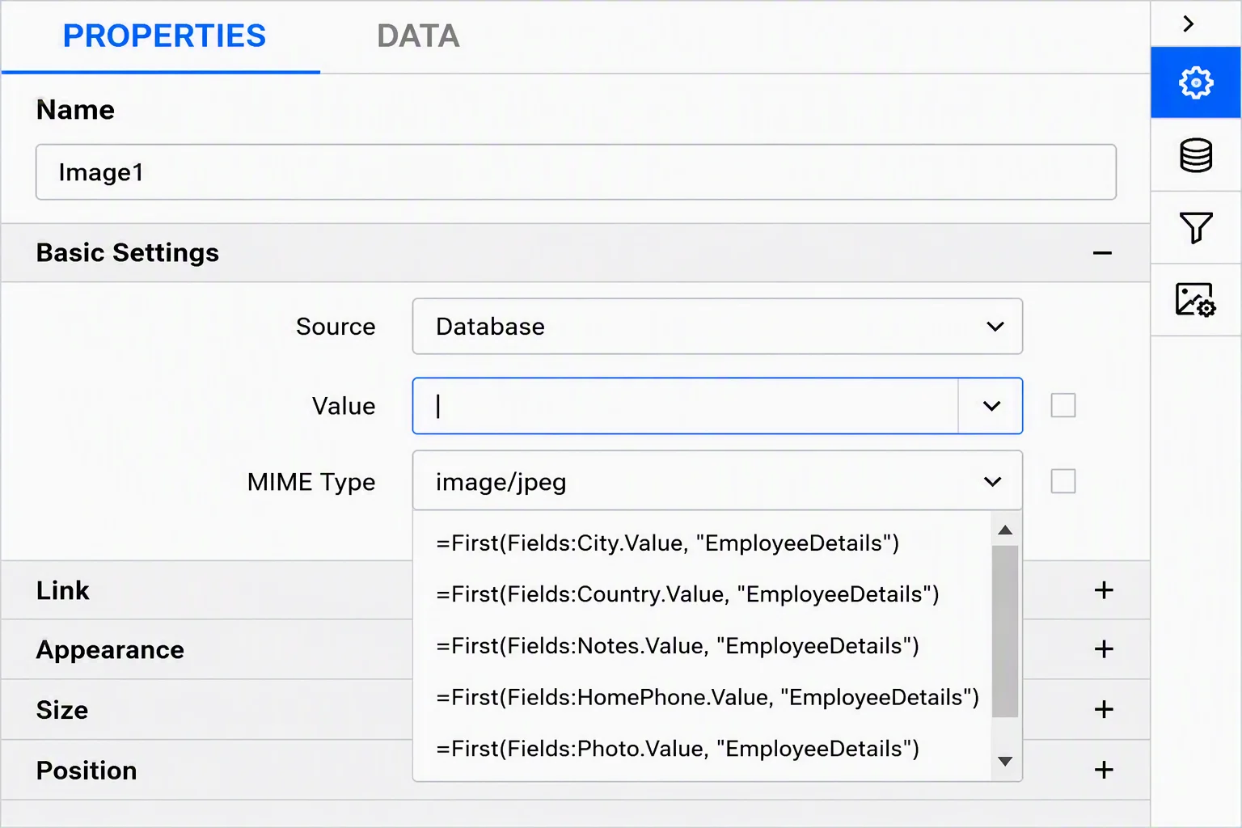Focus the Value expression input field
The width and height of the screenshot is (1242, 828).
pos(686,406)
